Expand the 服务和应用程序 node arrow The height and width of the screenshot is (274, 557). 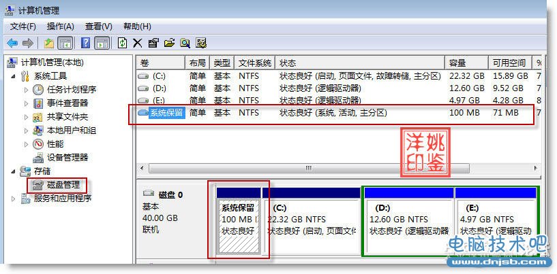13,199
